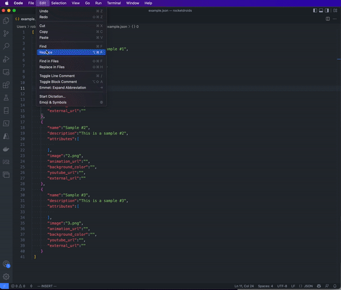Open the remote window status bar button
The width and height of the screenshot is (341, 290).
(x=5, y=286)
